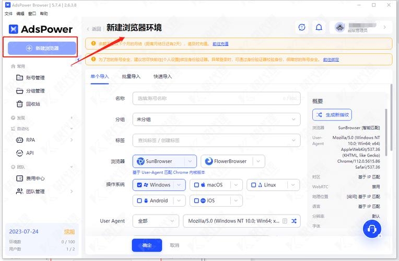Viewport: 399px width, 261px height.
Task: Expand the RPA submenu arrow
Action: [x=72, y=140]
